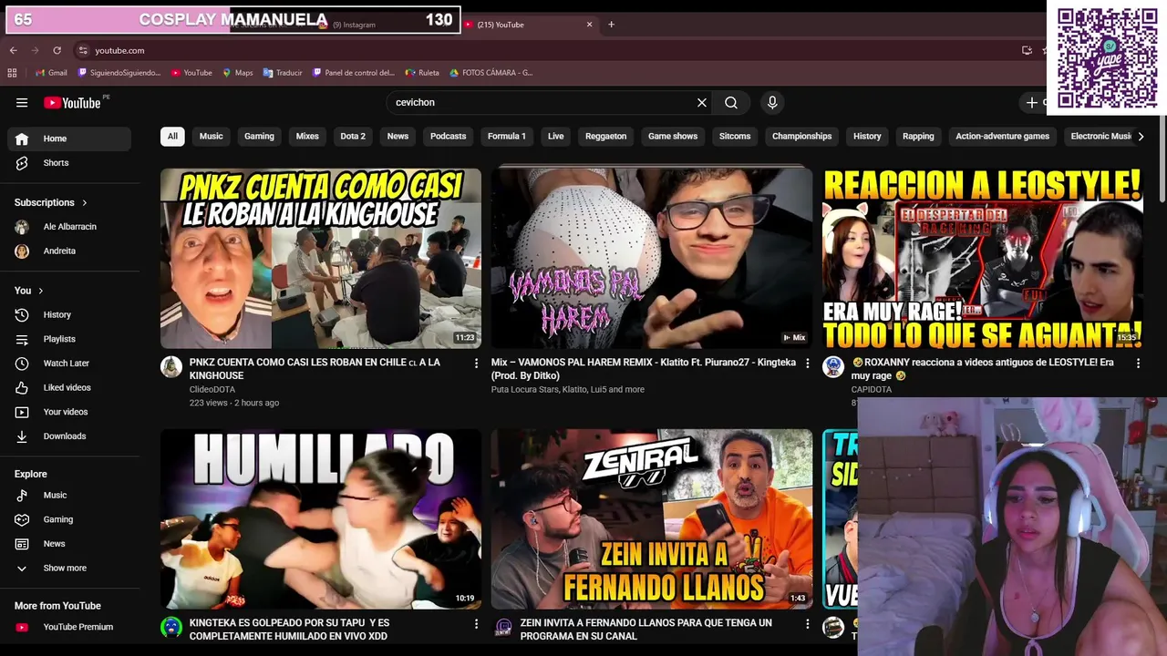1167x656 pixels.
Task: Select the Sitcoms filter chip
Action: pos(735,137)
